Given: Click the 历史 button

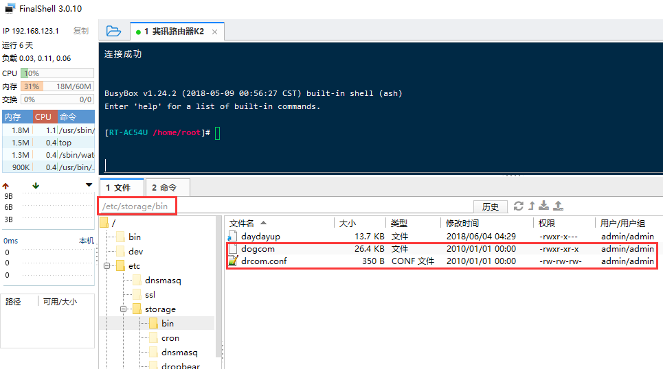Looking at the screenshot, I should [490, 206].
